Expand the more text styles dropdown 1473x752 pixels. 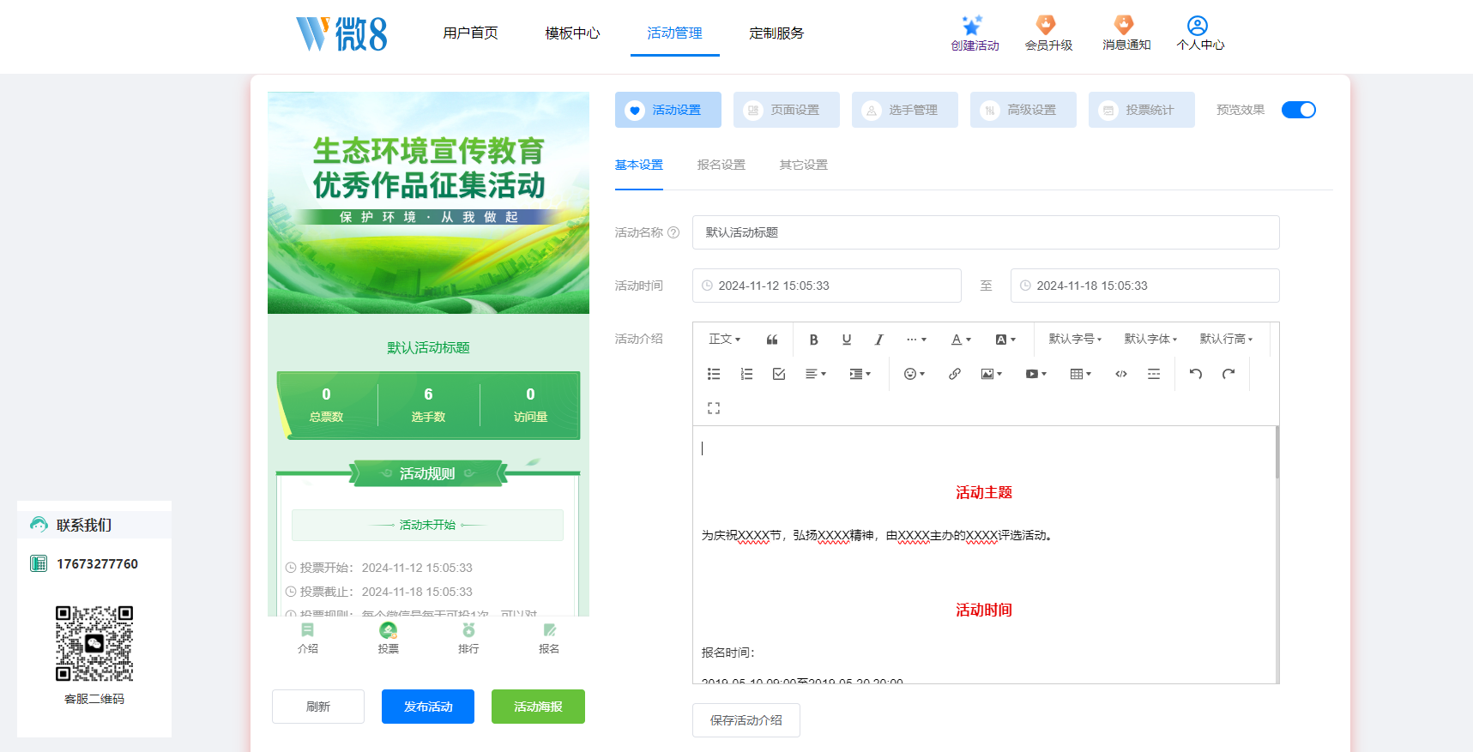916,340
